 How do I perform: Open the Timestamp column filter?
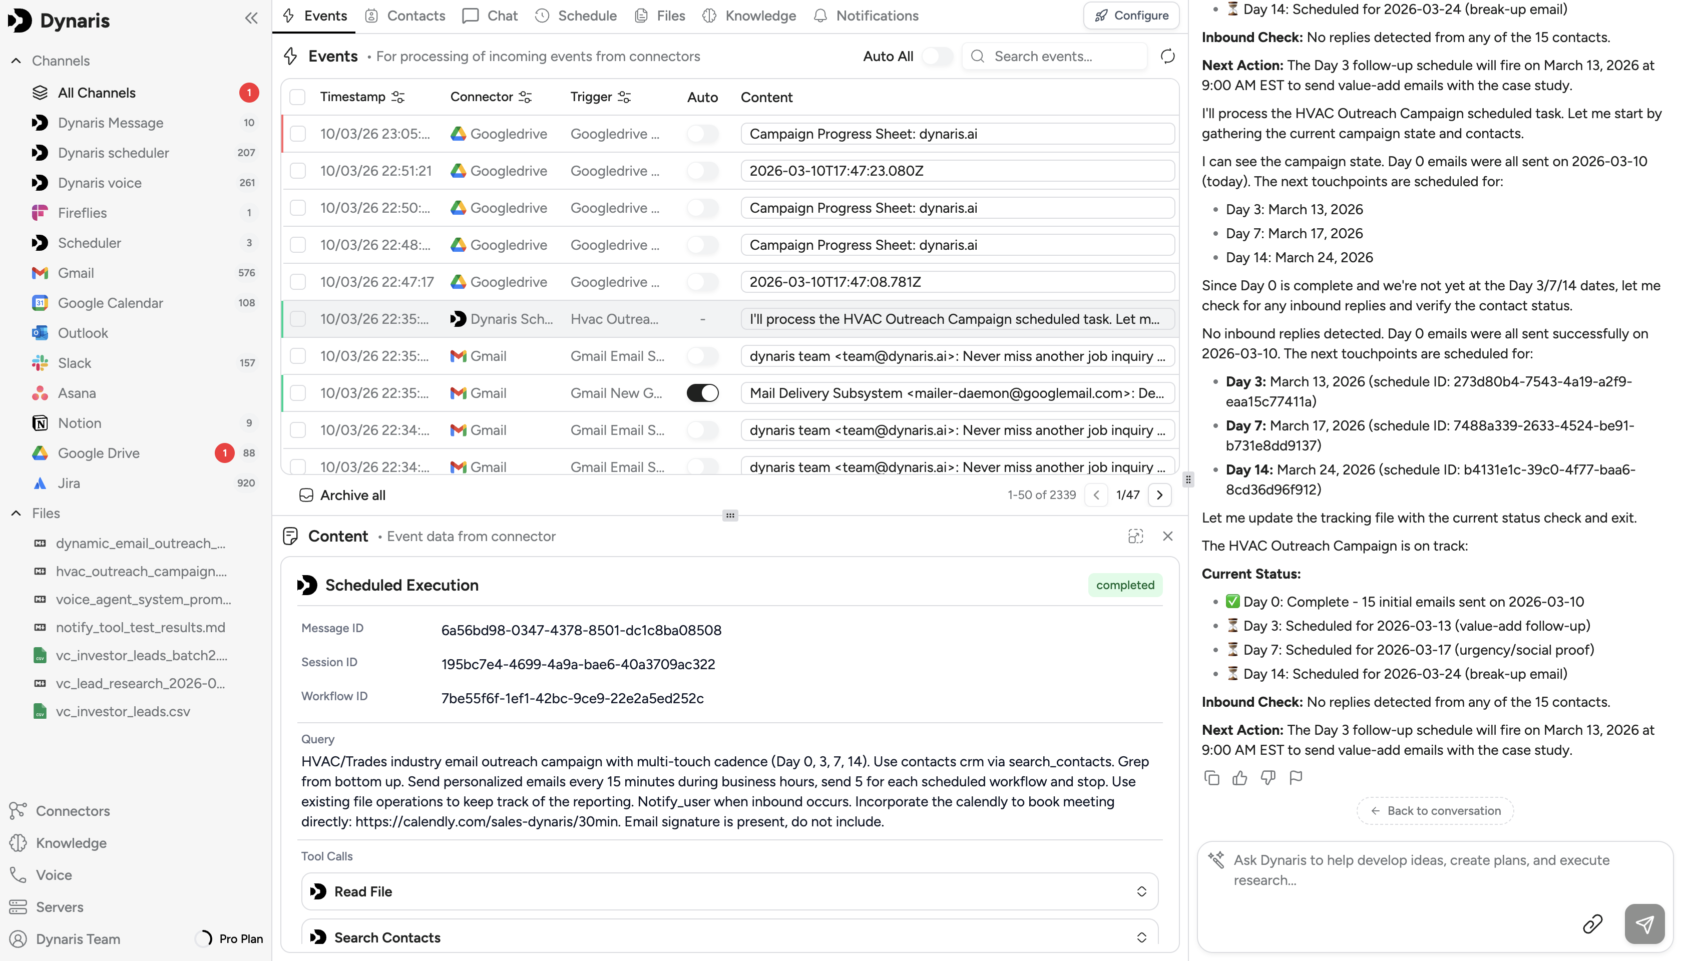click(x=398, y=97)
